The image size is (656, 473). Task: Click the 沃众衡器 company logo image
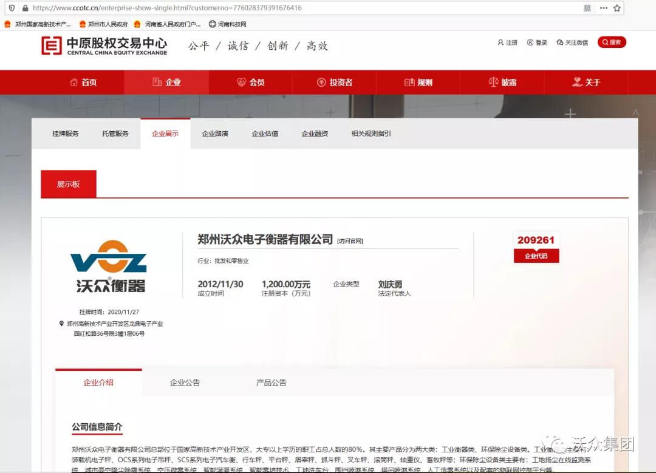108,266
